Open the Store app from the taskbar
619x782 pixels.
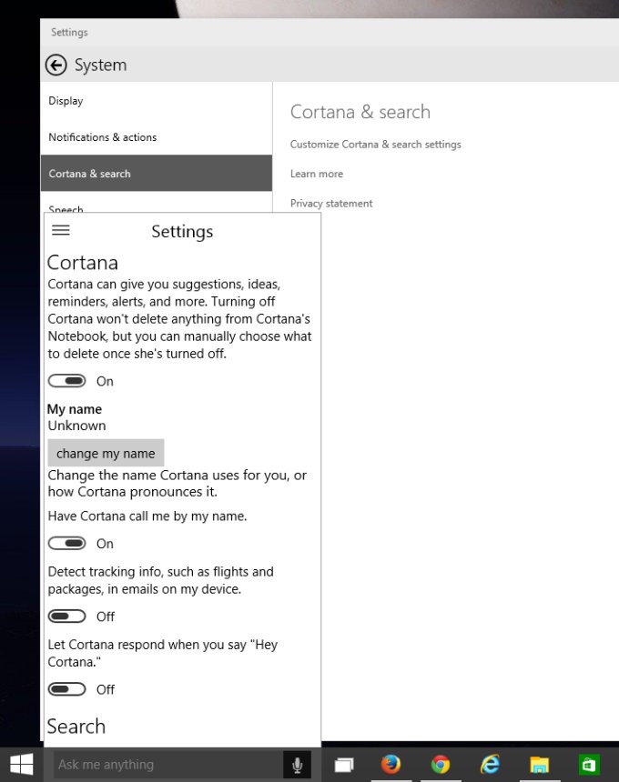(589, 765)
